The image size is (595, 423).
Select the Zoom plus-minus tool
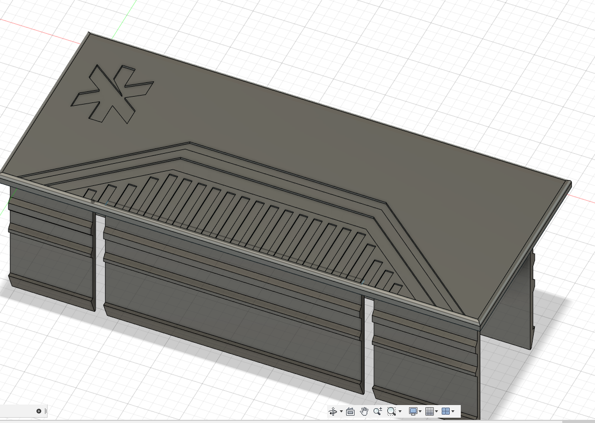(378, 411)
